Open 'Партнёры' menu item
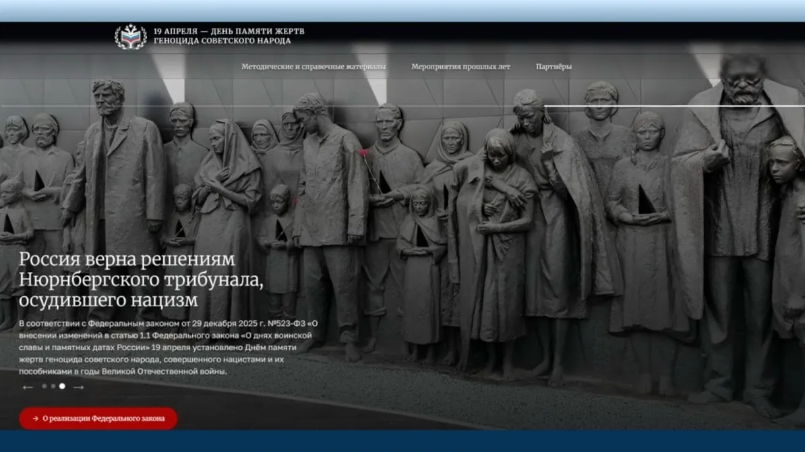805x452 pixels. 554,67
